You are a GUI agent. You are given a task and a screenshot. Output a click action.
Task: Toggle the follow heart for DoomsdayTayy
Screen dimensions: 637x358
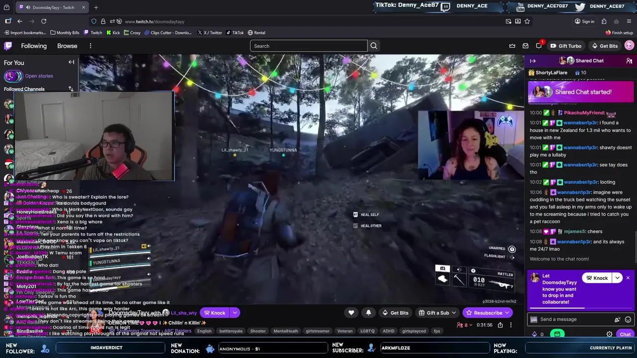[x=351, y=313]
